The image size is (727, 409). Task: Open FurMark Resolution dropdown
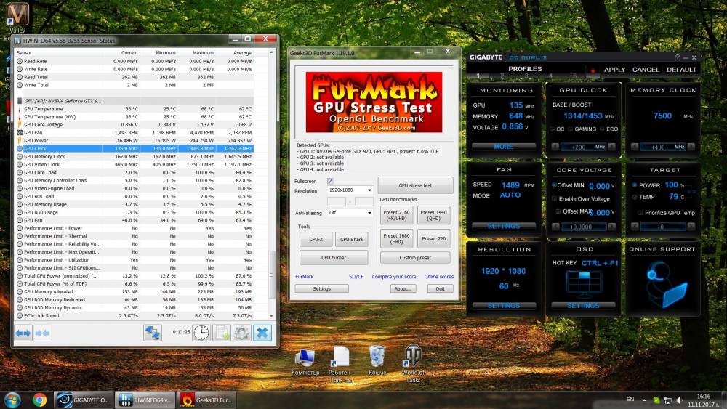coord(350,190)
